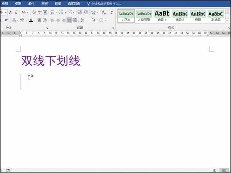This screenshot has height=173, width=231.
Task: Expand borders dropdown arrow
Action: pyautogui.click(x=105, y=20)
